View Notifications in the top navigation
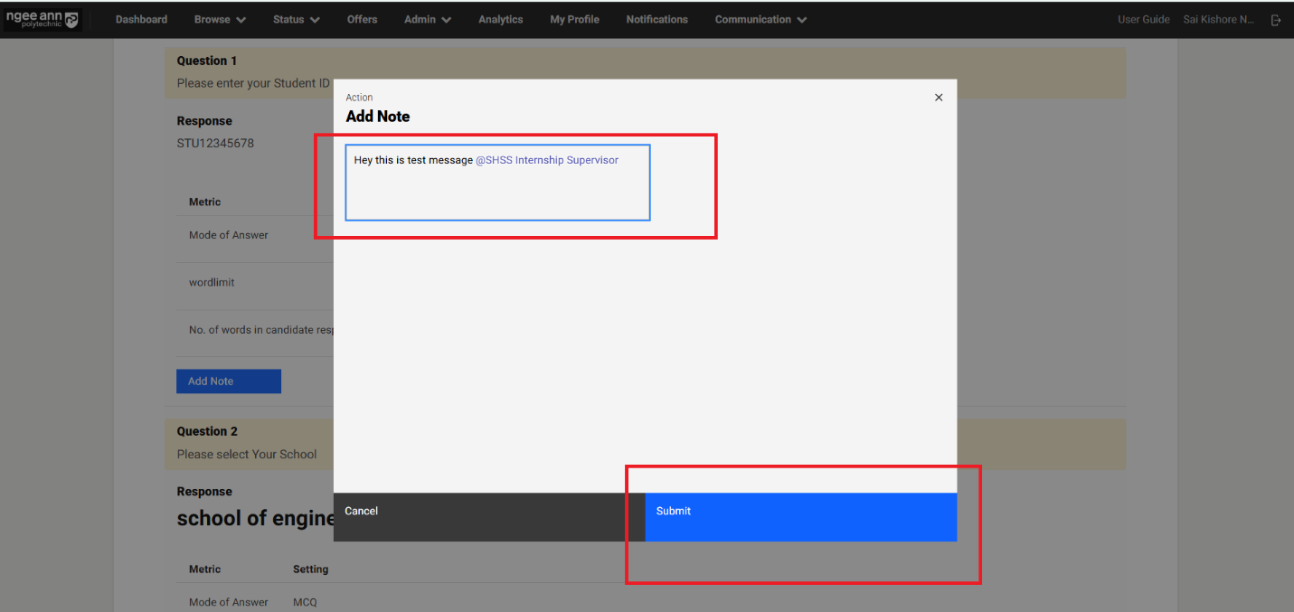 pyautogui.click(x=656, y=20)
